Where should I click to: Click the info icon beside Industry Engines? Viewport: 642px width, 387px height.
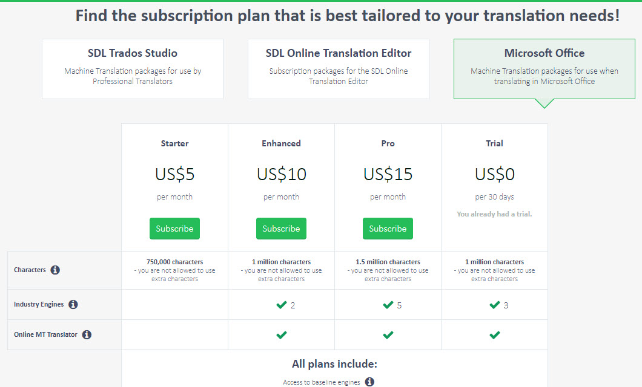pyautogui.click(x=73, y=305)
